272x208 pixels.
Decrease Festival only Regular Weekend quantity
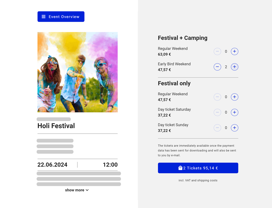point(217,97)
